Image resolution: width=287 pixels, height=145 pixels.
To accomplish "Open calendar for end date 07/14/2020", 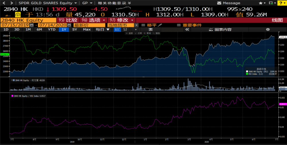I will 69,25.
